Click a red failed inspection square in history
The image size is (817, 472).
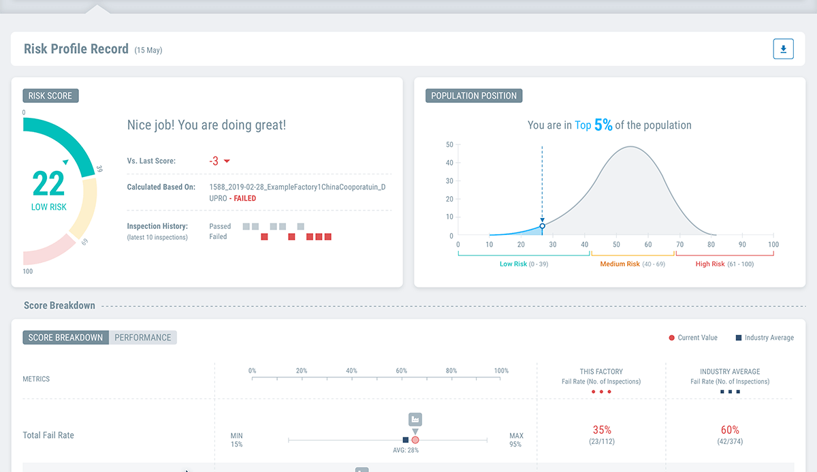coord(263,236)
